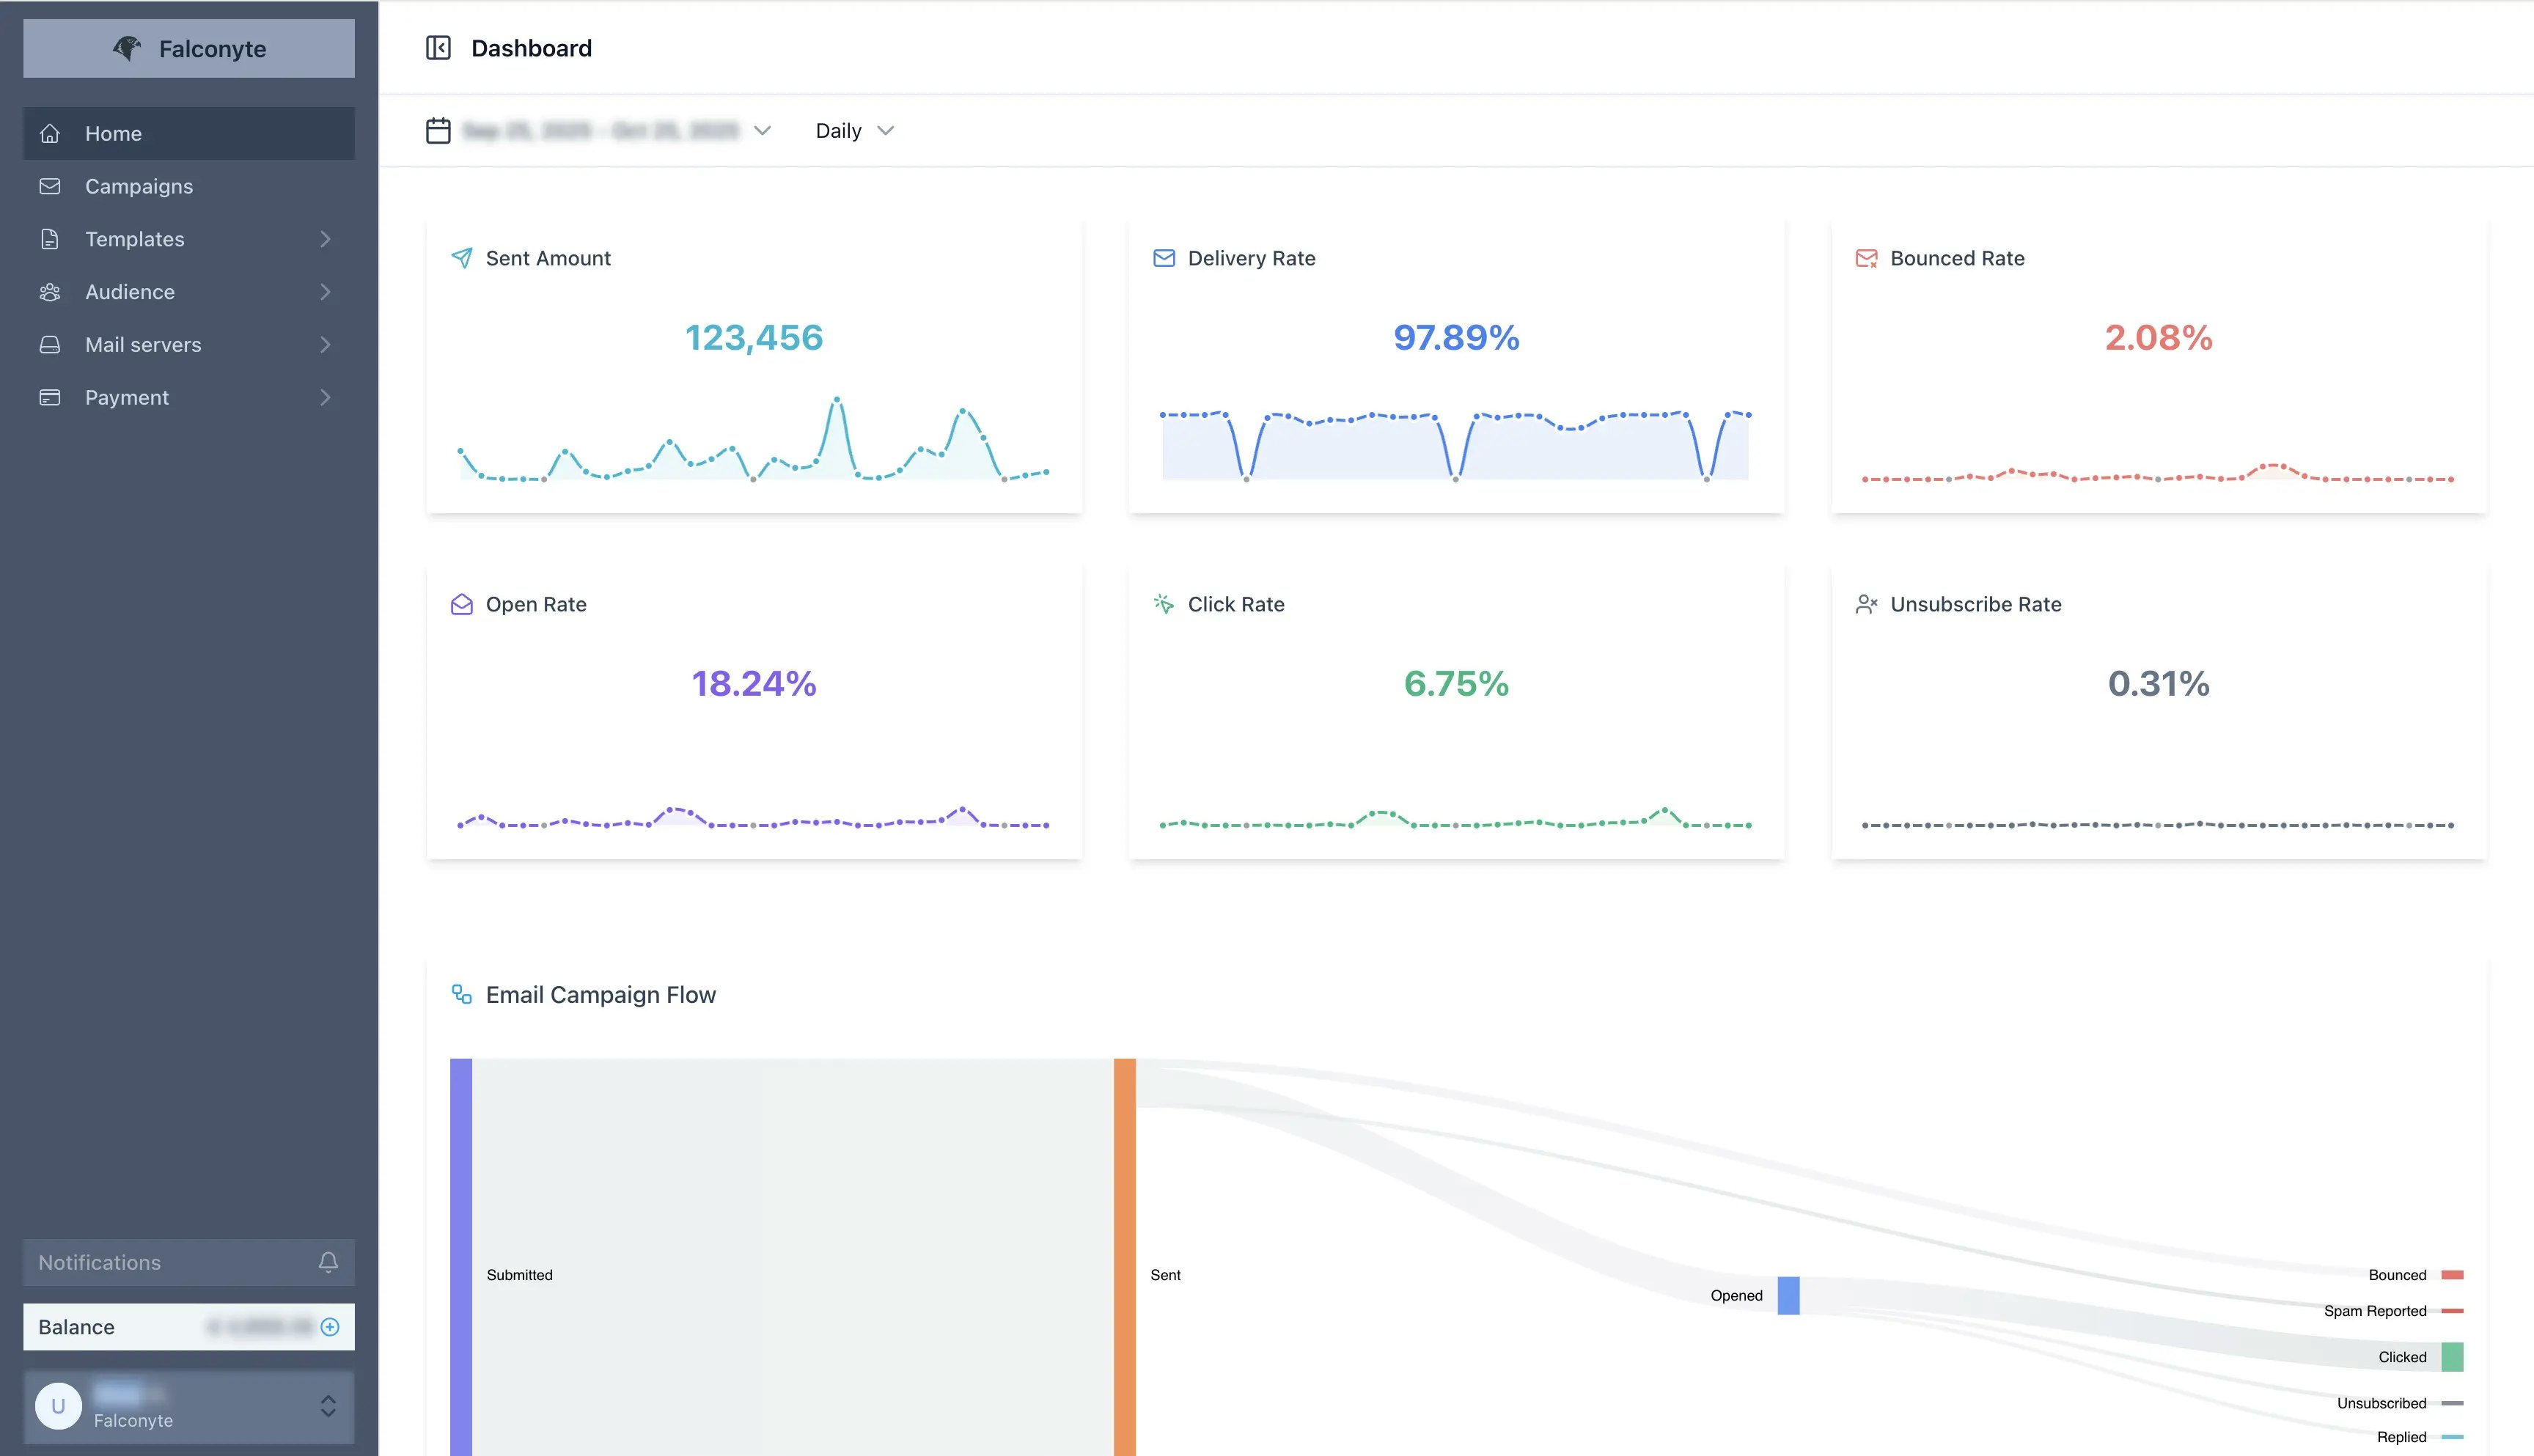Click the Unsubscribe Rate sparkline chart
2534x1456 pixels.
pos(2157,825)
